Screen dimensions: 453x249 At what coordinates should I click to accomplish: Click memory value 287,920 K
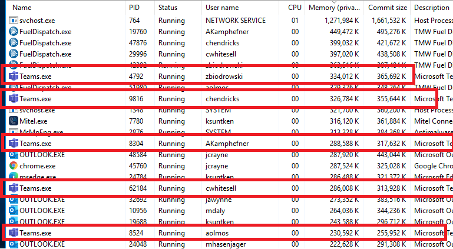click(345, 155)
